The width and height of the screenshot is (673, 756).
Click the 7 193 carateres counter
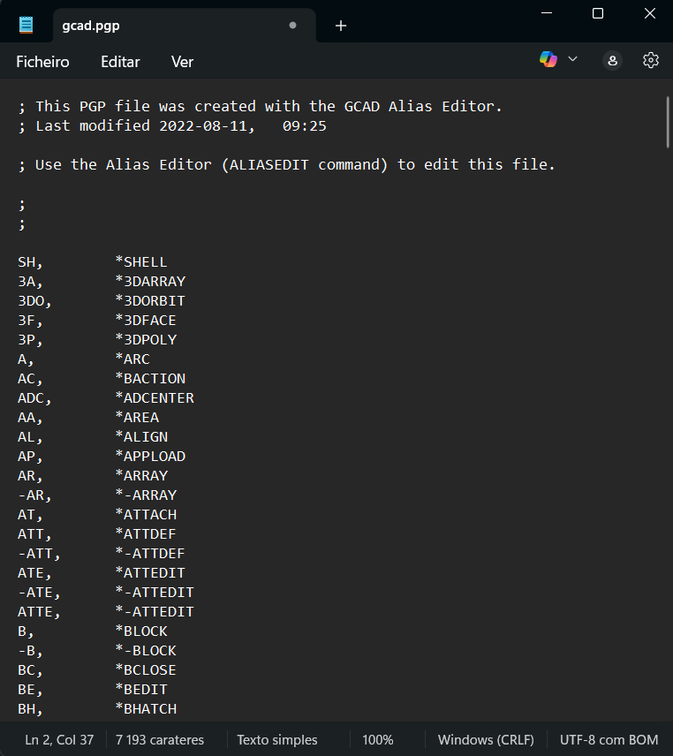159,739
